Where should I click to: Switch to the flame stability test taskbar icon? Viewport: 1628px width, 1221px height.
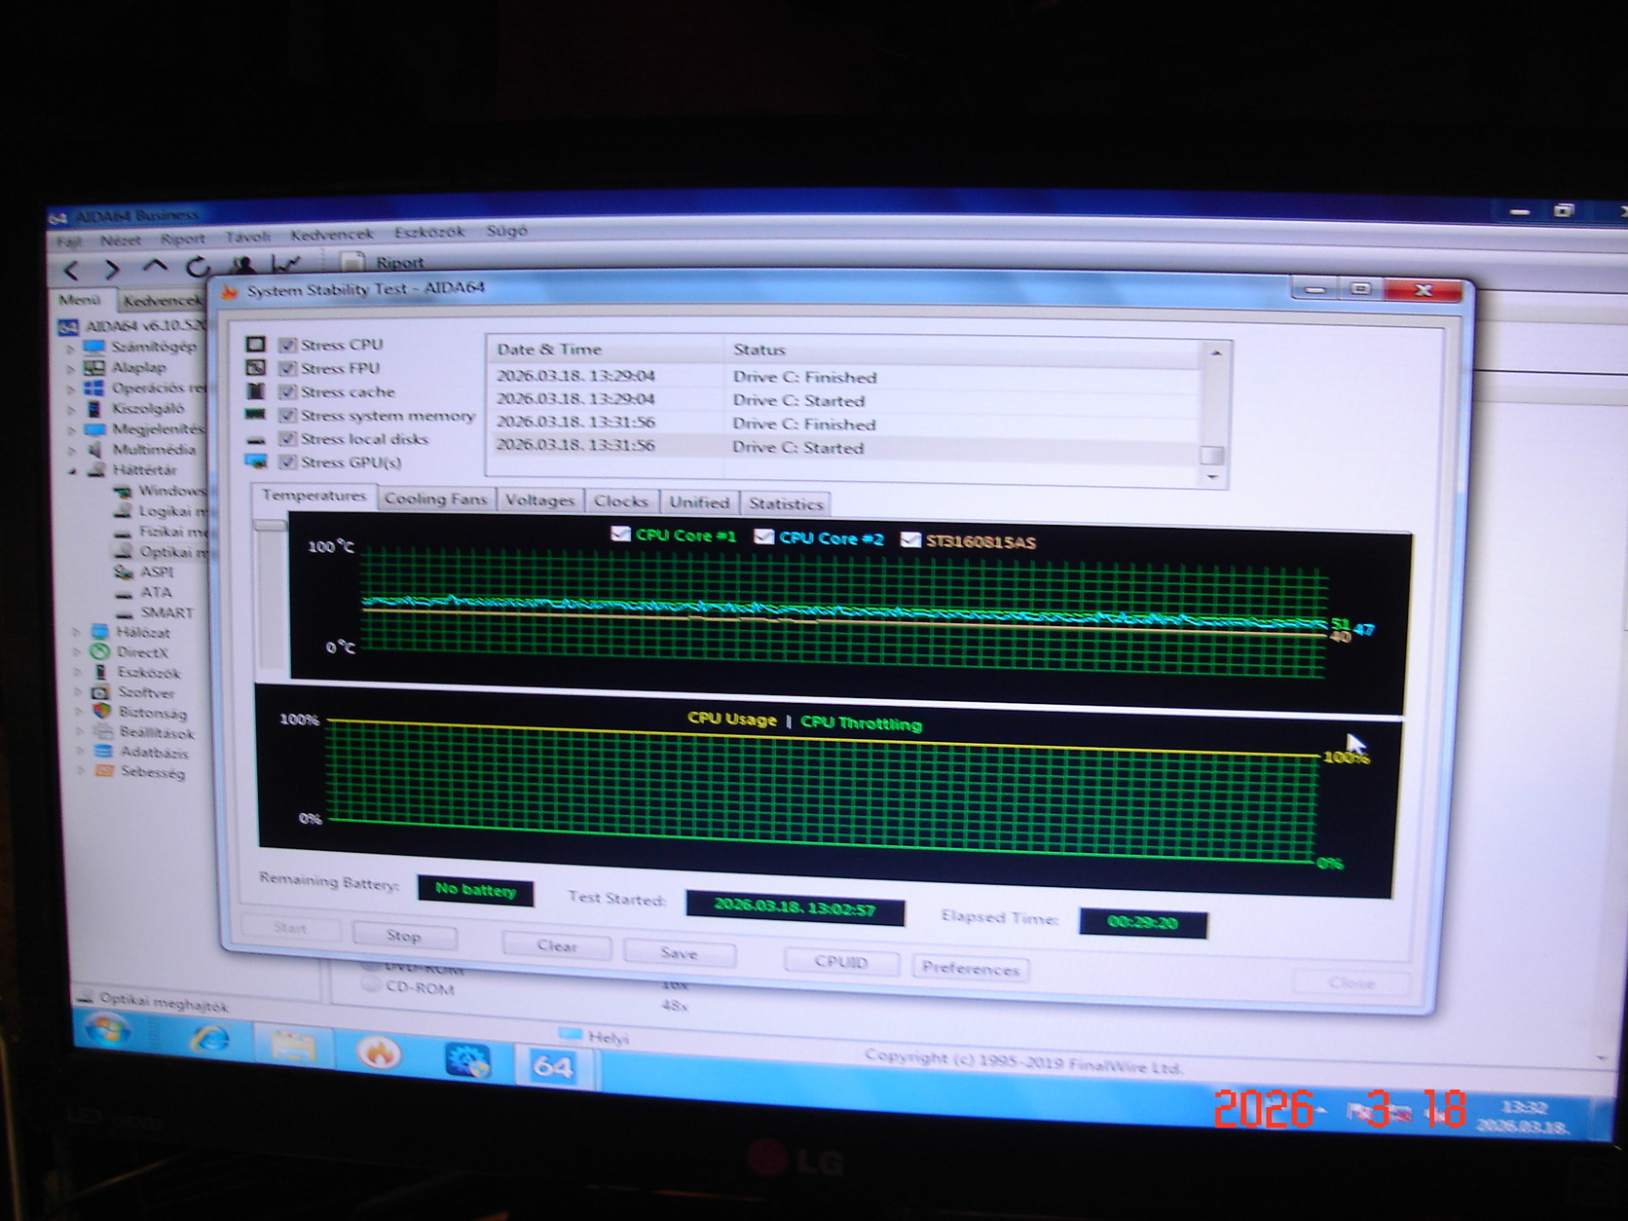[378, 1053]
